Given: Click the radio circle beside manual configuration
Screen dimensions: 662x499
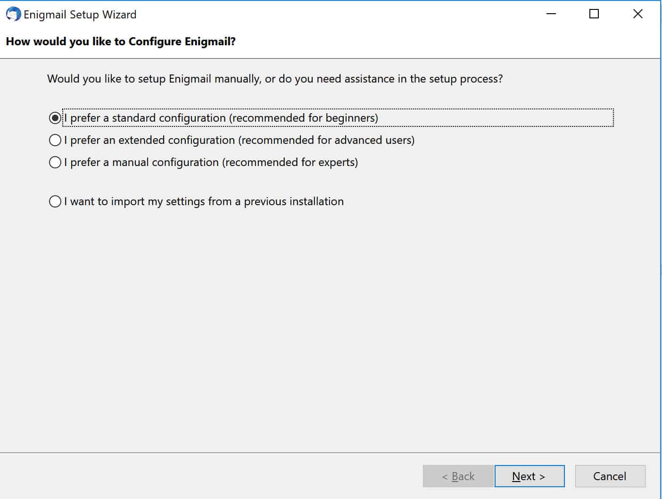Looking at the screenshot, I should click(55, 162).
